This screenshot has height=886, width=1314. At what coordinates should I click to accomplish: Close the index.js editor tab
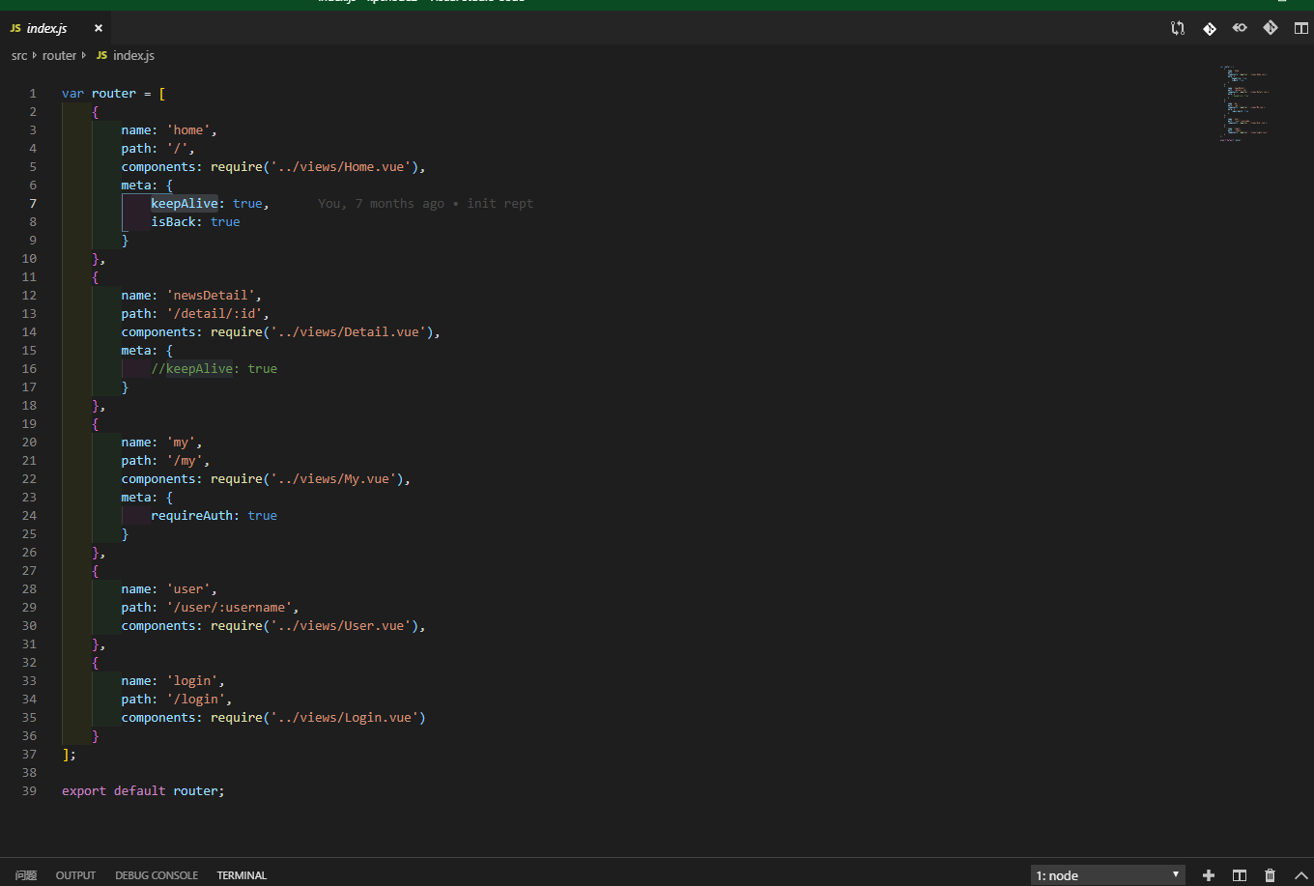pos(98,29)
